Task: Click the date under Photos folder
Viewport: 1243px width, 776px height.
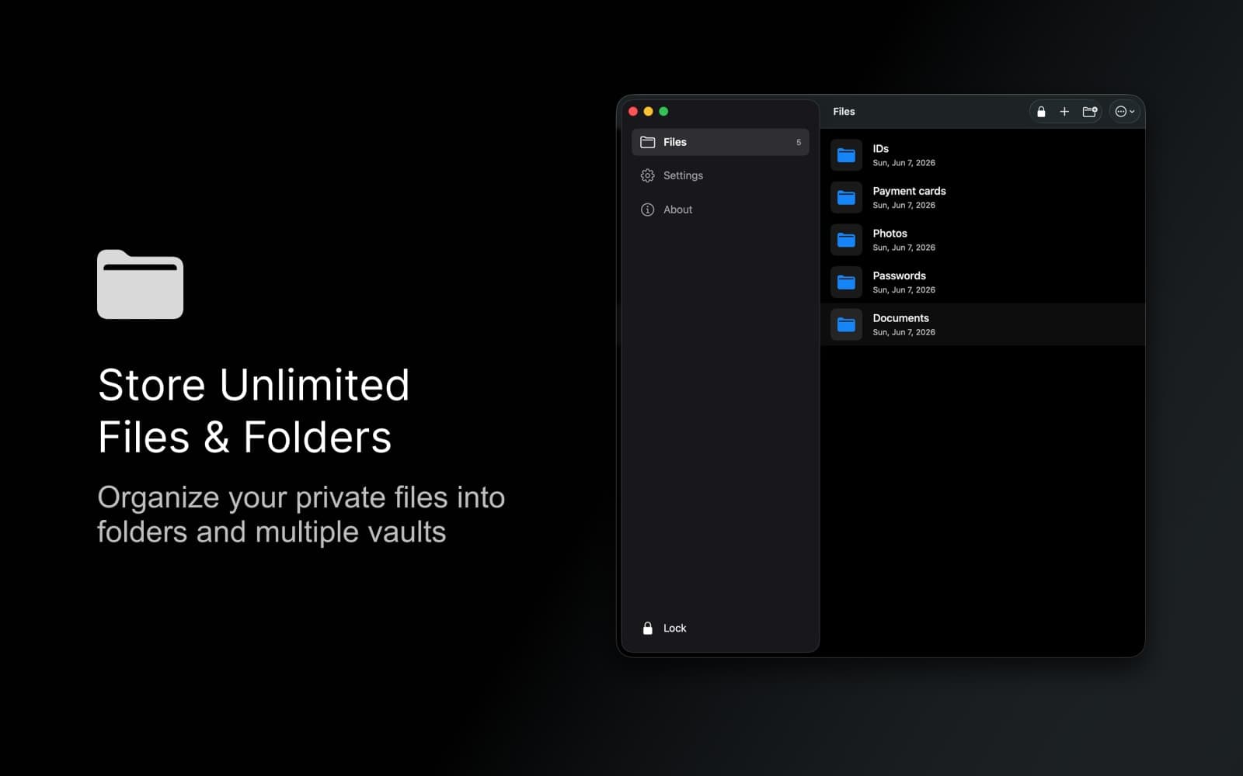Action: [904, 248]
